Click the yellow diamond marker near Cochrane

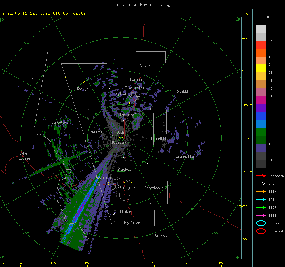tap(108, 183)
